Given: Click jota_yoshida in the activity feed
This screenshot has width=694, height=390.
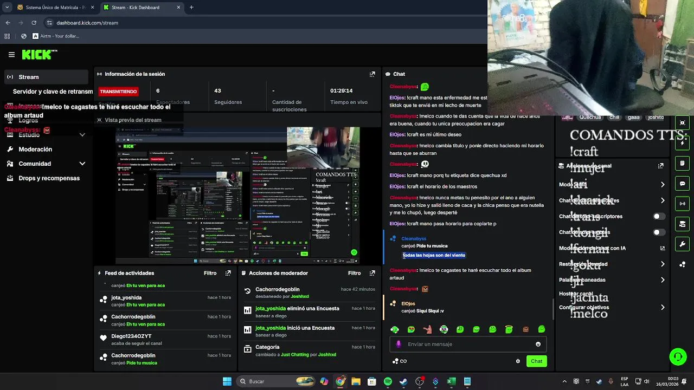Looking at the screenshot, I should click(126, 297).
